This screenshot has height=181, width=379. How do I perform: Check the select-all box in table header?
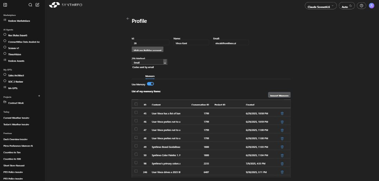tap(136, 104)
